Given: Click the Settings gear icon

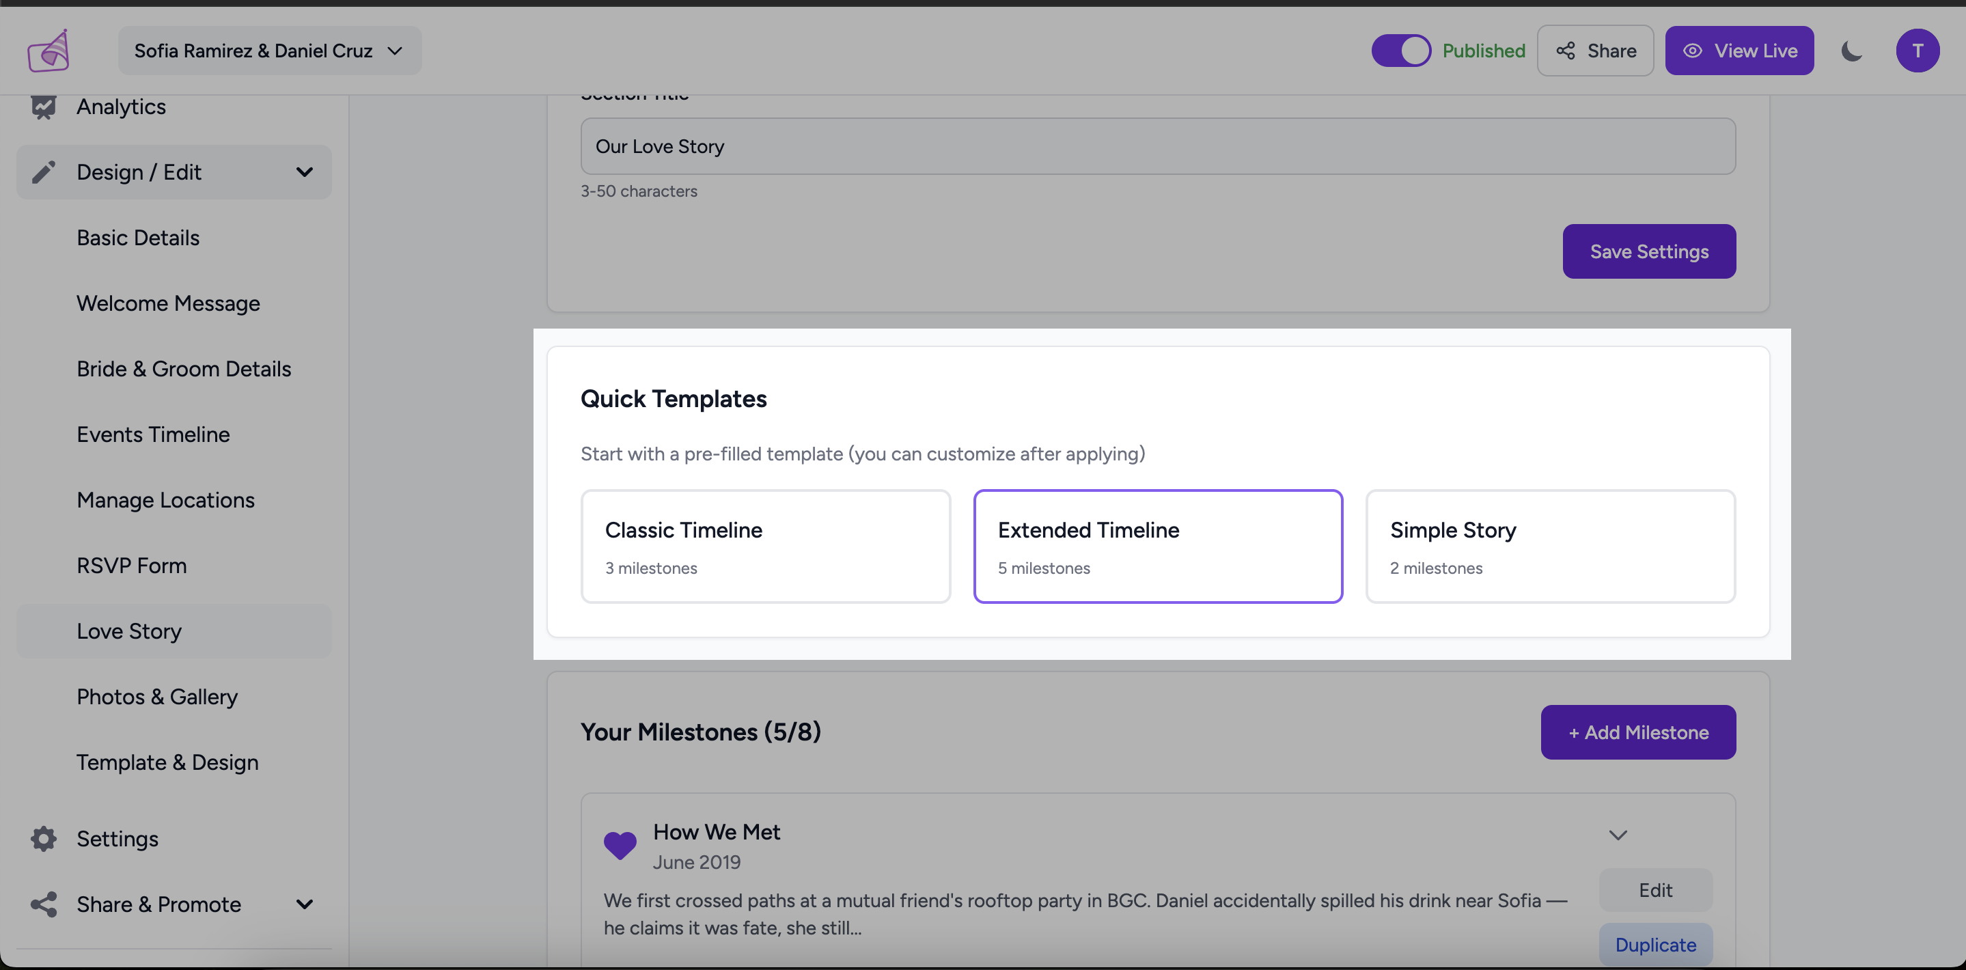Looking at the screenshot, I should [x=44, y=838].
